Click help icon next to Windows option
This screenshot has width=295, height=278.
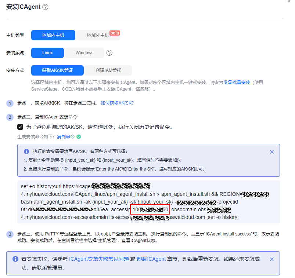click(x=109, y=53)
